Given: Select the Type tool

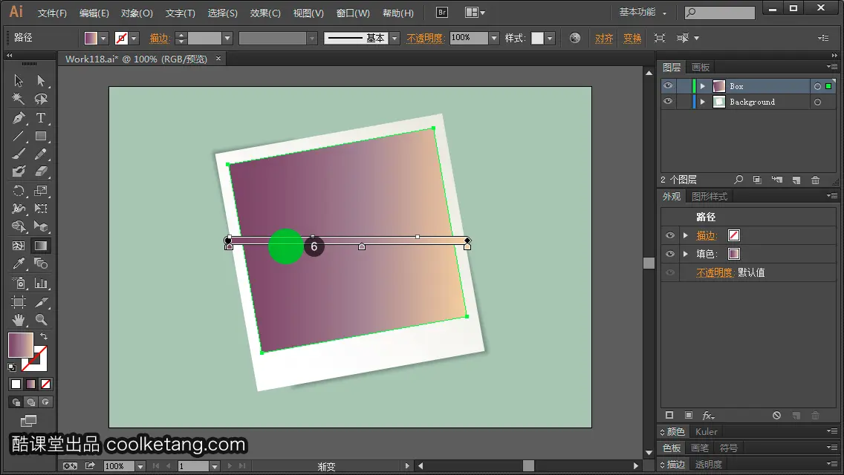Looking at the screenshot, I should click(x=41, y=118).
